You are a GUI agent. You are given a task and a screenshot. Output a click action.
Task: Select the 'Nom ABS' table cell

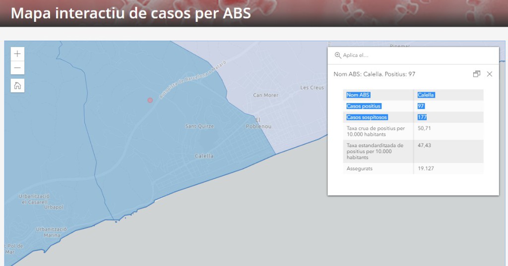[358, 95]
